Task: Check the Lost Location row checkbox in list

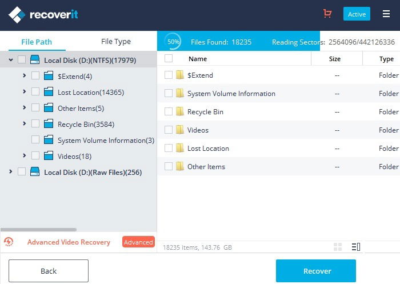Action: tap(169, 148)
